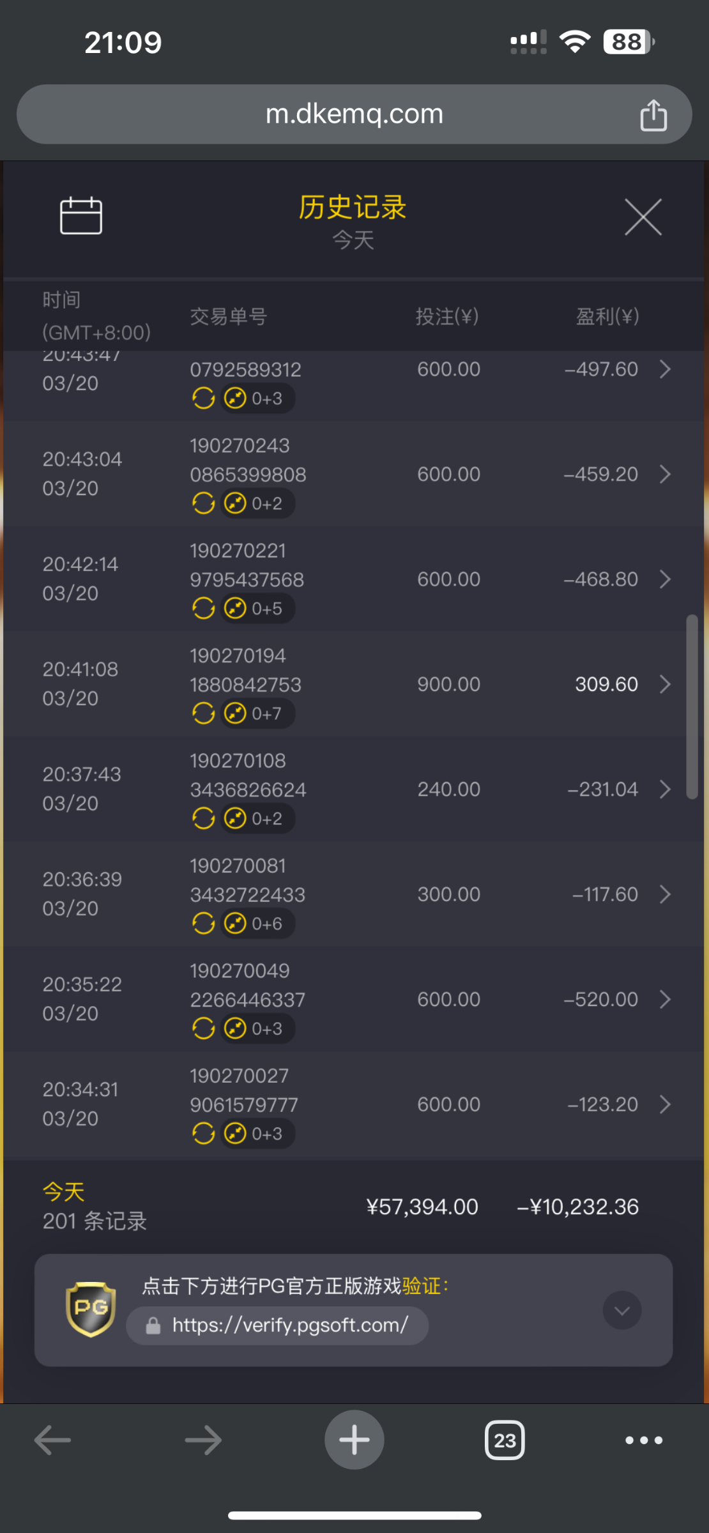Click the history list scrollbar thumb
Viewport: 709px width, 1533px height.
pyautogui.click(x=692, y=706)
